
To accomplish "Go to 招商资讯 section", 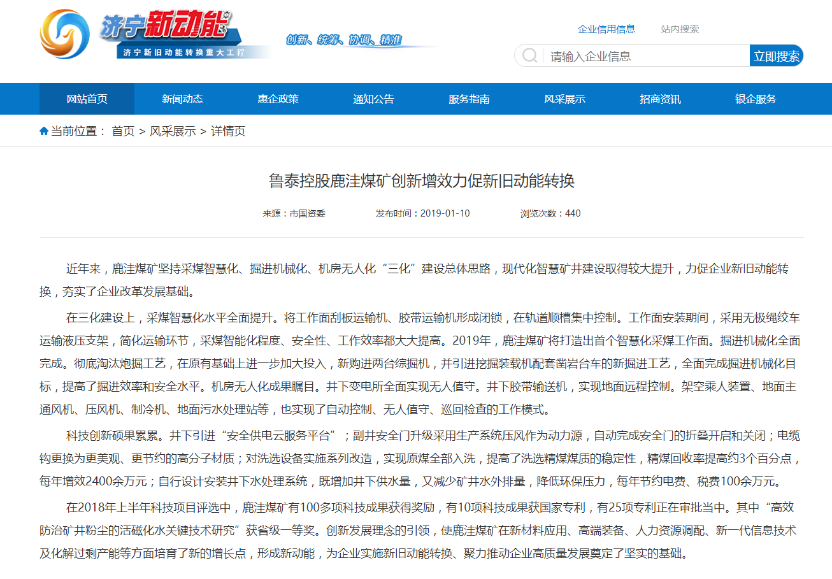I will 659,99.
